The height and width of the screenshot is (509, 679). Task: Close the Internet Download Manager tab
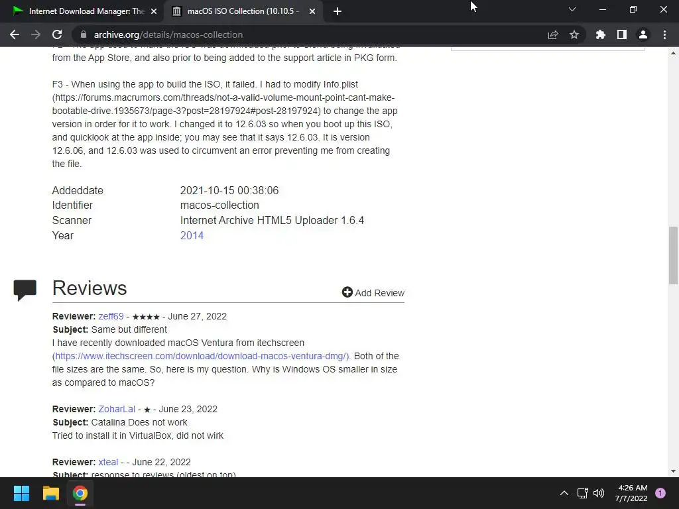[154, 11]
